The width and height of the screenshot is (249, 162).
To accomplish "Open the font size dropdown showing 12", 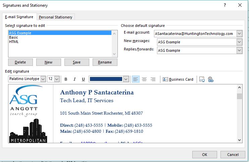I will [57, 79].
